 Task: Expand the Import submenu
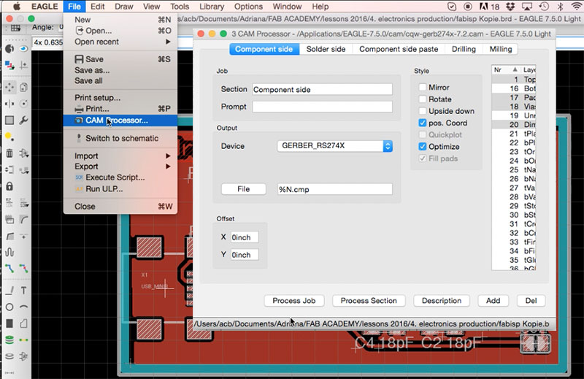click(x=122, y=156)
